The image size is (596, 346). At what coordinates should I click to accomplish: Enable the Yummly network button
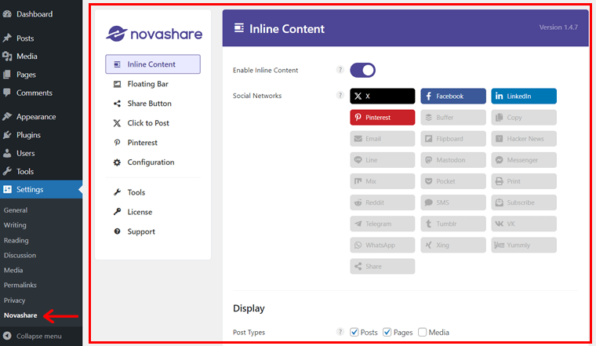pyautogui.click(x=524, y=246)
